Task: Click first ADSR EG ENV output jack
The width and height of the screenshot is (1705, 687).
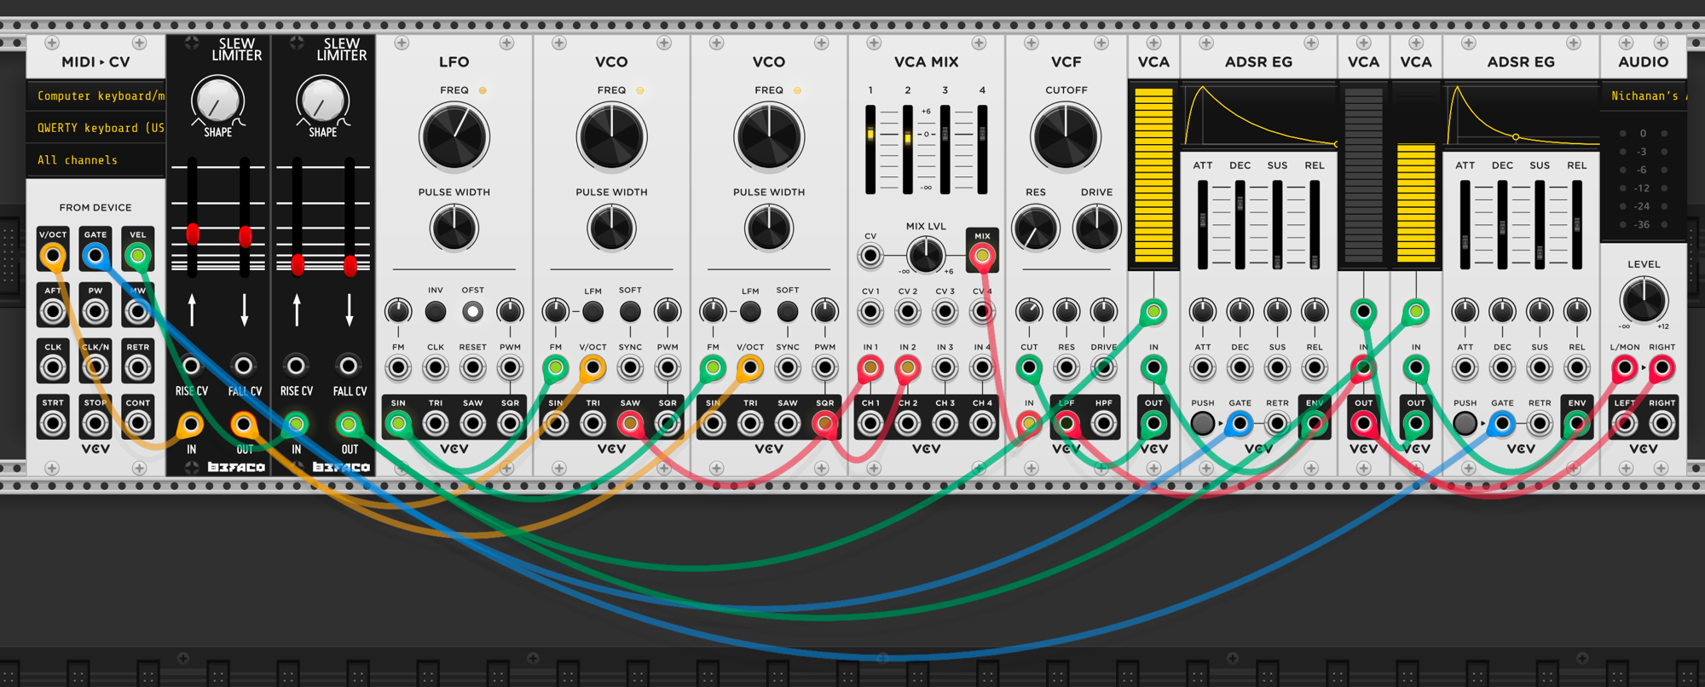Action: tap(1315, 423)
